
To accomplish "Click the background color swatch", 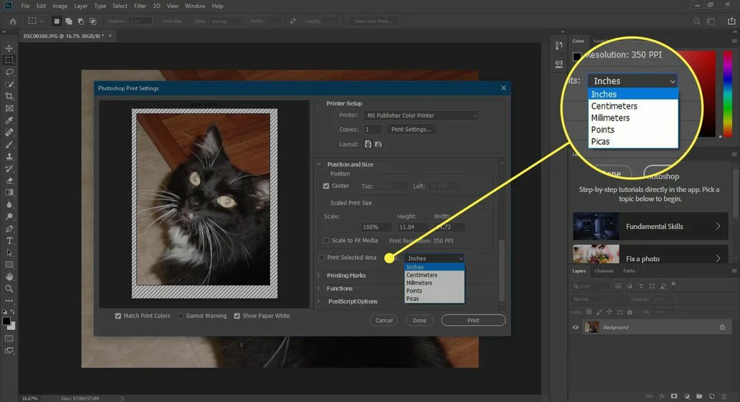I will [11, 326].
